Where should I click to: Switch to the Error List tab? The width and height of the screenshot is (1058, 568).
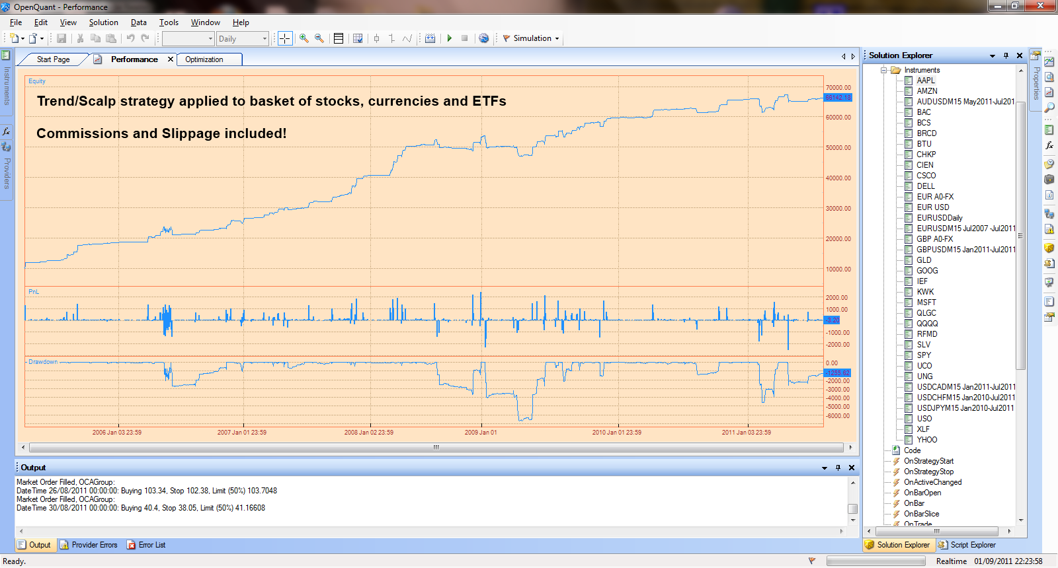coord(146,545)
